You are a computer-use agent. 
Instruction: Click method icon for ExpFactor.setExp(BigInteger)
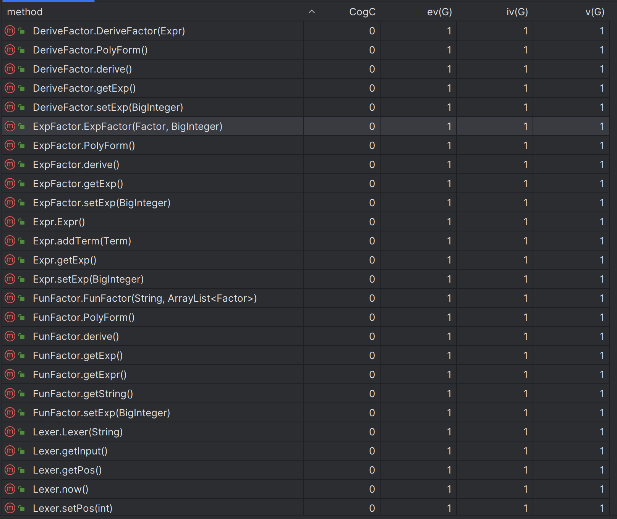point(10,202)
